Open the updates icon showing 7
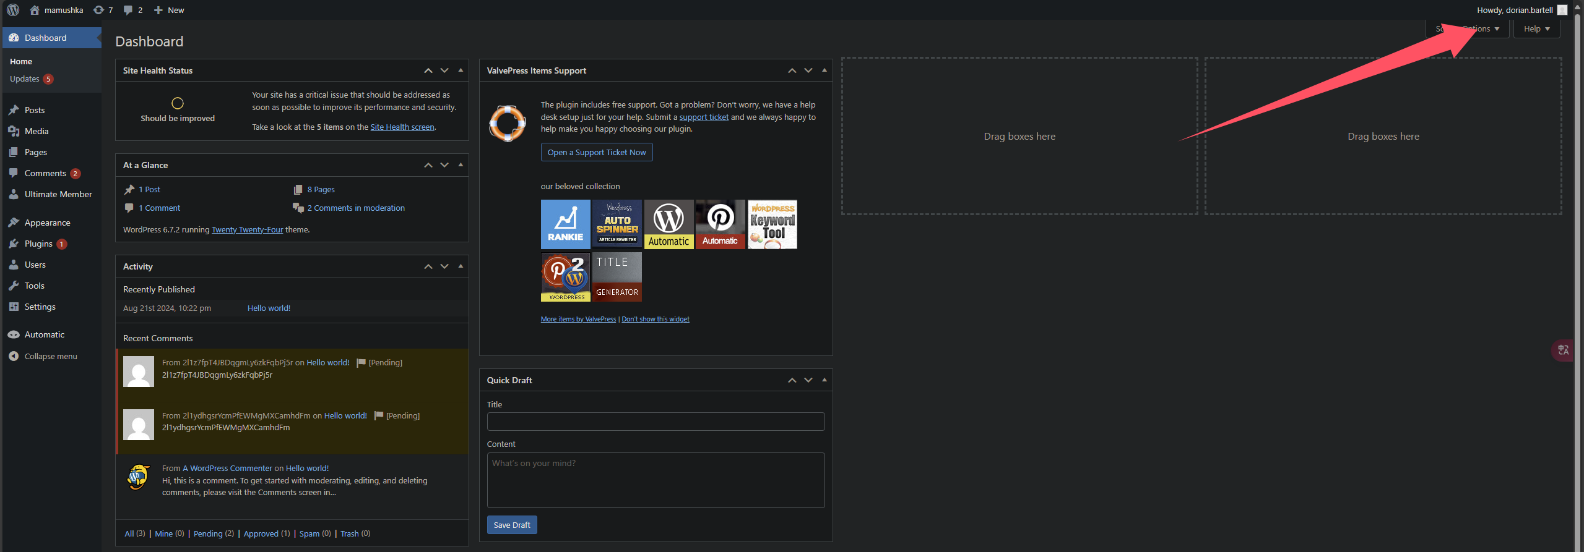The width and height of the screenshot is (1584, 552). pos(103,10)
